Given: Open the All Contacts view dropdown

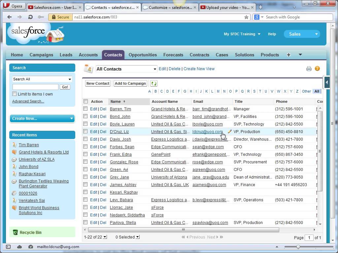Looking at the screenshot, I should pos(126,69).
